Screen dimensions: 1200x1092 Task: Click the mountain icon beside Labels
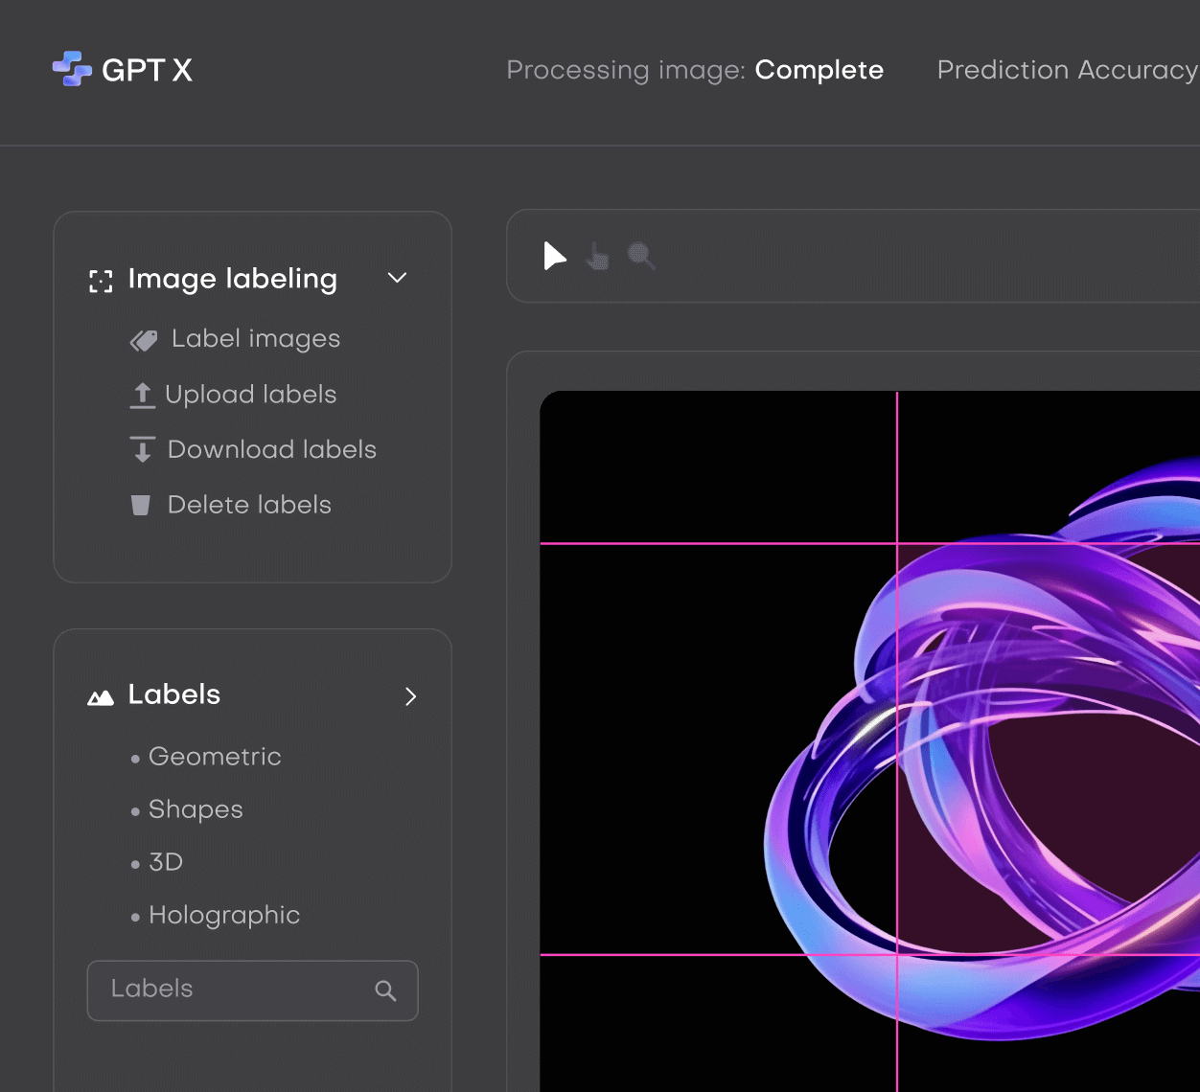point(101,695)
